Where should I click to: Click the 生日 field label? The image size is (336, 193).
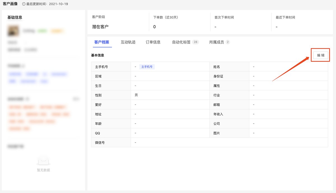tap(98, 86)
